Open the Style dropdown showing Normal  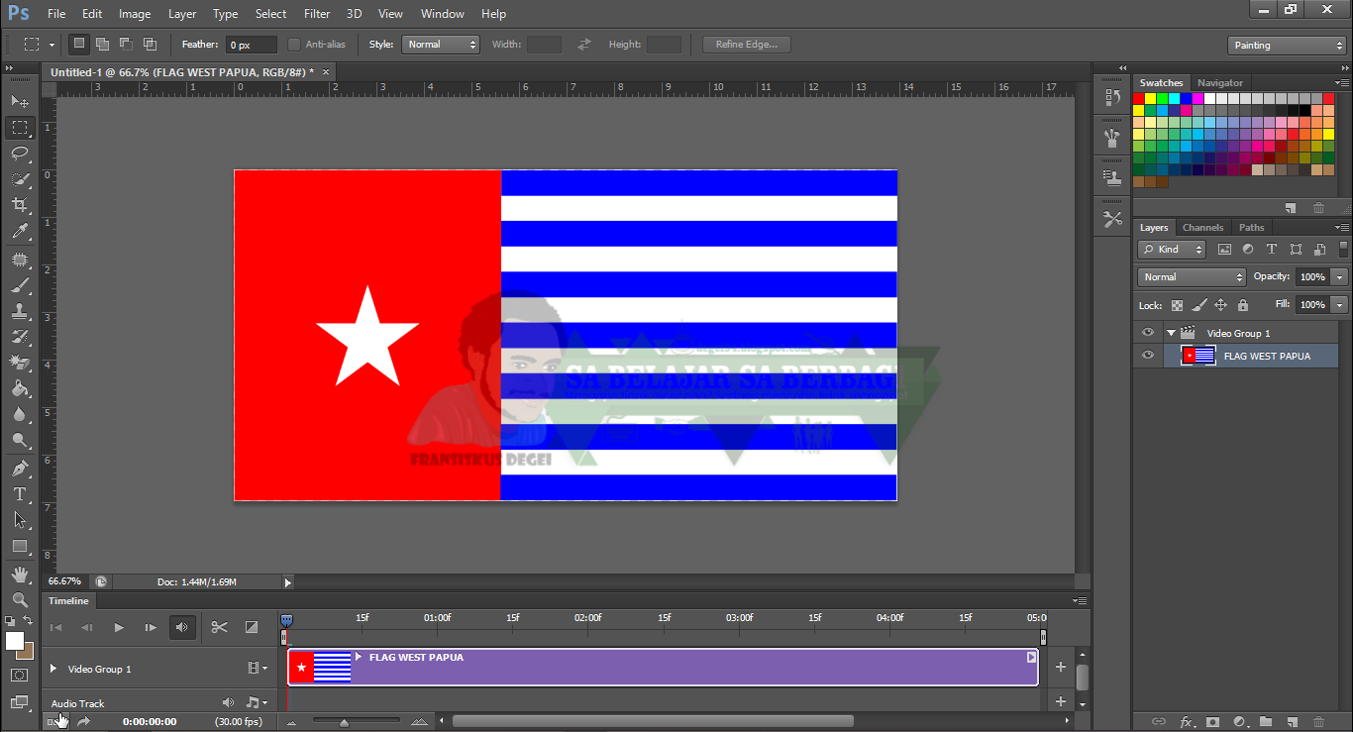tap(441, 45)
